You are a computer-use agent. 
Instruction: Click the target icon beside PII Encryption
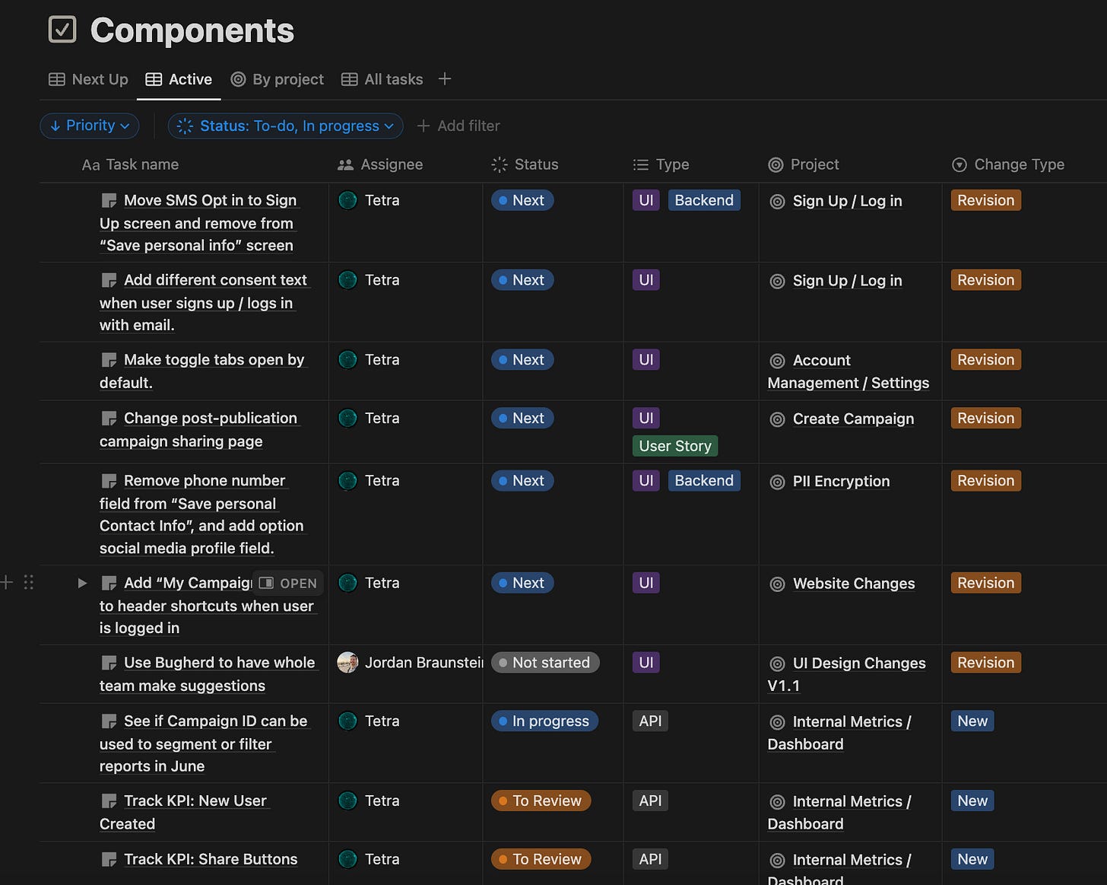pyautogui.click(x=777, y=482)
